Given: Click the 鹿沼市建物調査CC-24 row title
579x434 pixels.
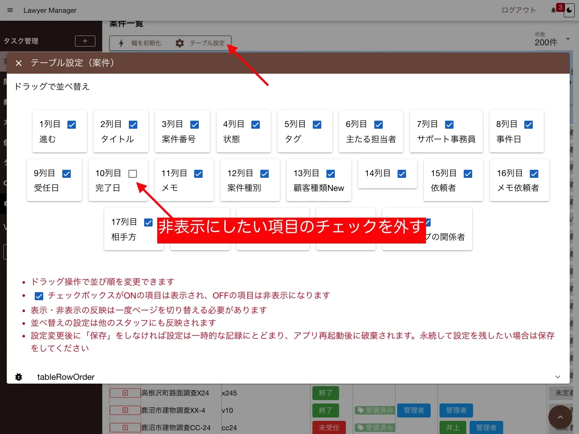Looking at the screenshot, I should coord(176,428).
